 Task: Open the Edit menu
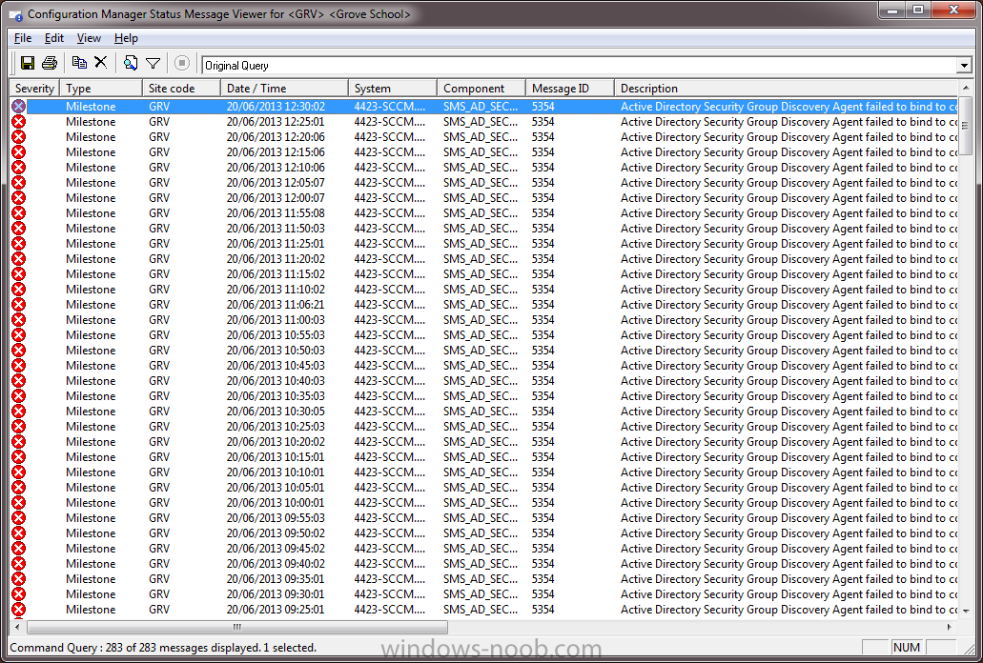[54, 38]
